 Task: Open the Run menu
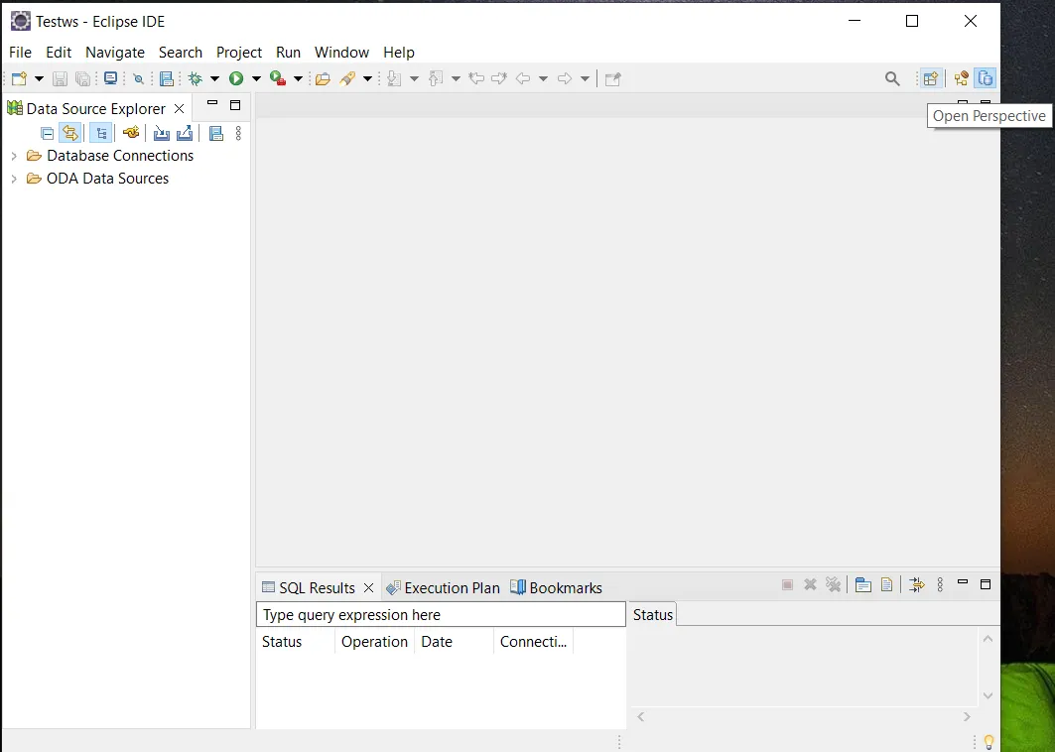288,53
